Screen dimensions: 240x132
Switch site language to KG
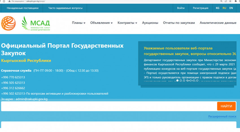pyautogui.click(x=217, y=8)
